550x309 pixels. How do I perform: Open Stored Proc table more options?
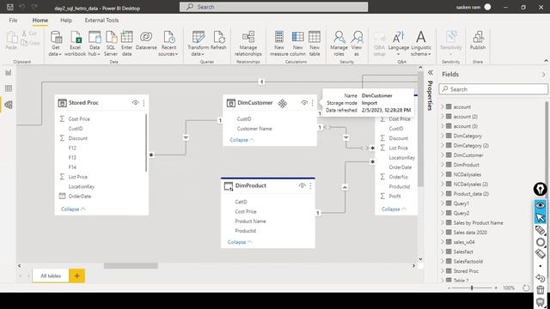click(x=144, y=103)
